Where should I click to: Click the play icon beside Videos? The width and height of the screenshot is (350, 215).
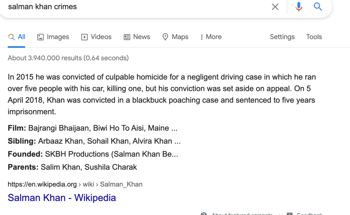point(84,37)
